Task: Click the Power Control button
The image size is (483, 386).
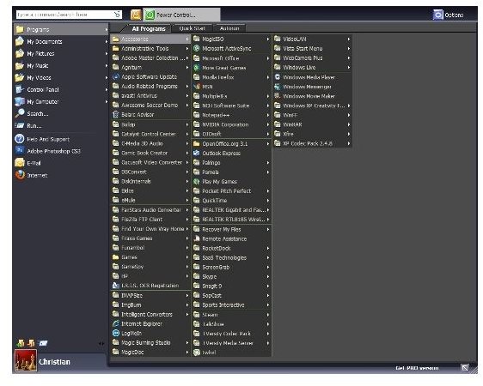Action: 181,15
